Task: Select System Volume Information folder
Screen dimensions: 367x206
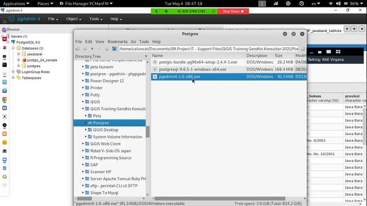Action: [x=118, y=137]
